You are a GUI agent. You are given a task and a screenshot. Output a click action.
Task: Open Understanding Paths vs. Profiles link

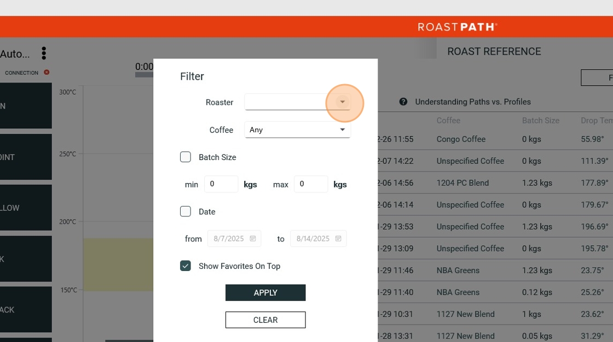point(473,102)
